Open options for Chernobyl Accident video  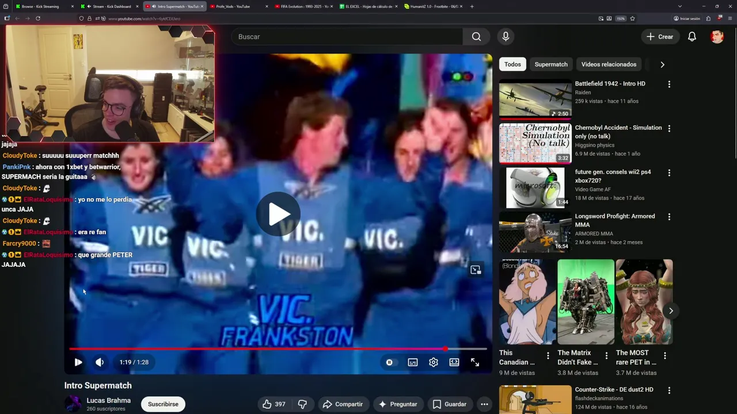click(669, 128)
